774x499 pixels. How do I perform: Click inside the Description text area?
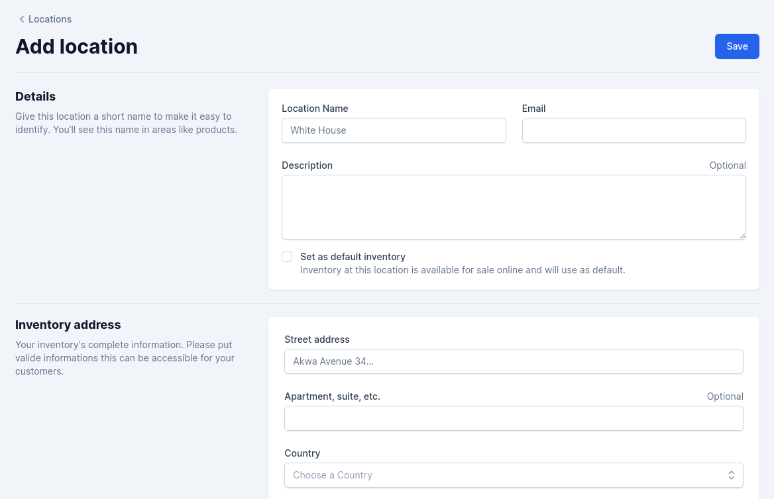pyautogui.click(x=514, y=207)
